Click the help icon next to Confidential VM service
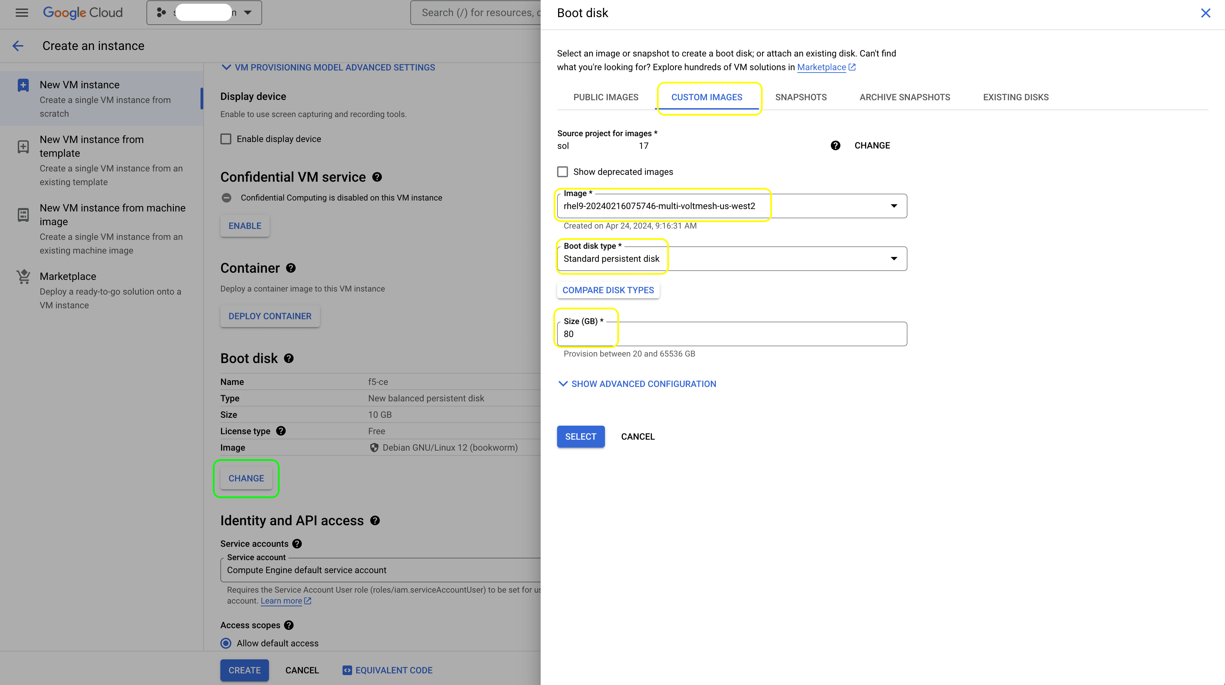 (377, 177)
